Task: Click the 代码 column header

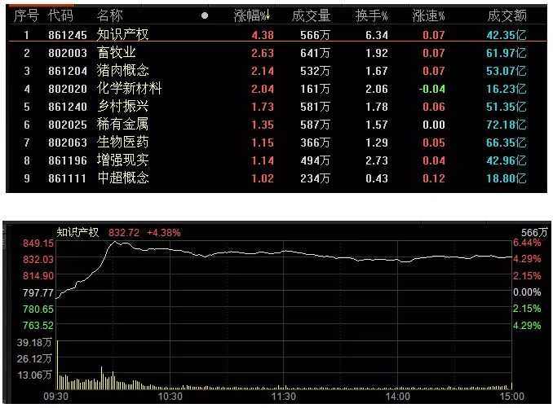Action: (x=60, y=15)
